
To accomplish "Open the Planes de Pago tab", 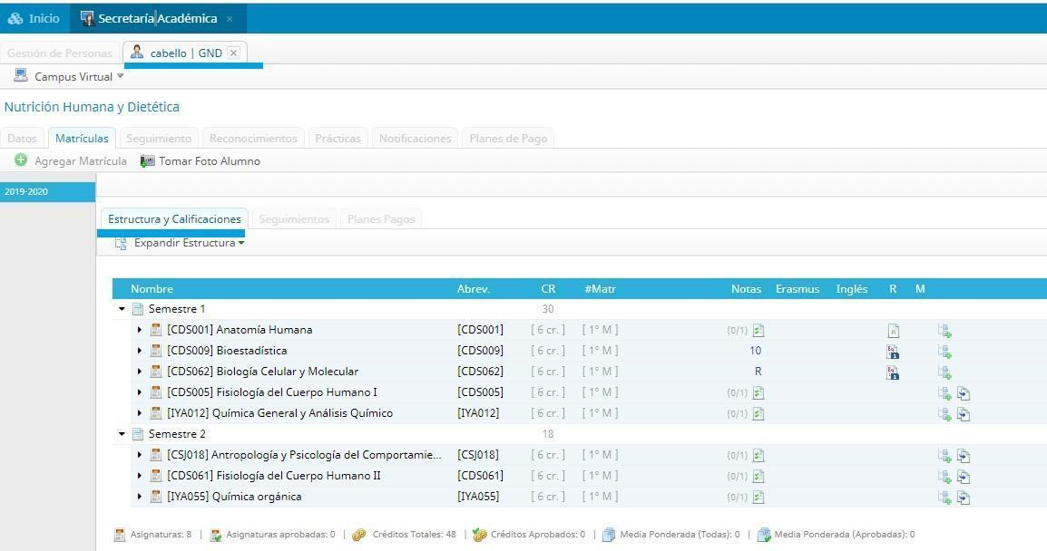I will click(x=507, y=139).
